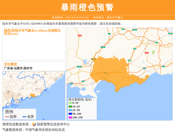Viewport: 175px width, 137px height.
Task: Click the magenta 100~250 rainfall swatch
Action: (x=70, y=118)
